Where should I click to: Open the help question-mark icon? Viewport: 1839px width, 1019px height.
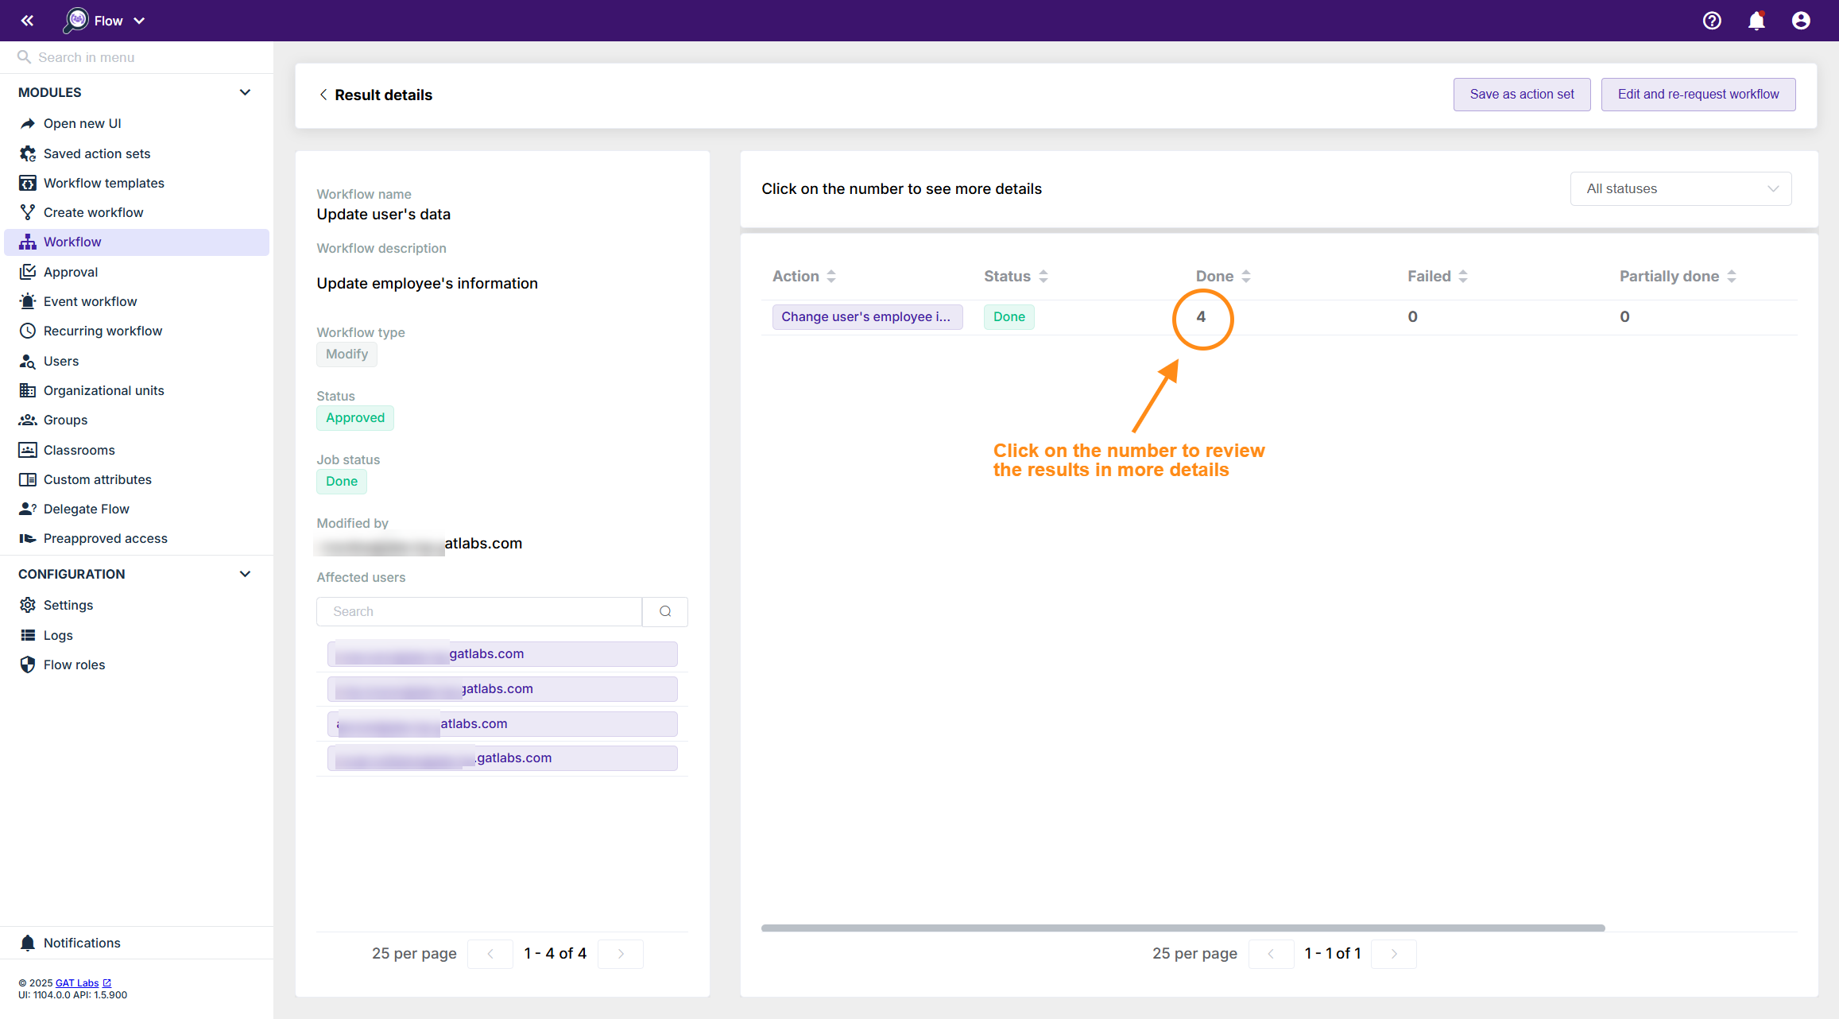(1712, 21)
